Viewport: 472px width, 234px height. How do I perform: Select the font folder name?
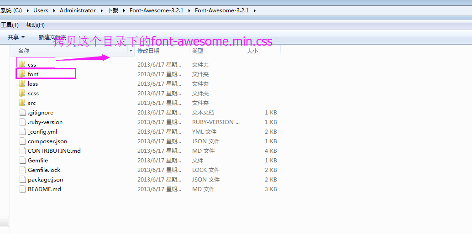point(33,74)
